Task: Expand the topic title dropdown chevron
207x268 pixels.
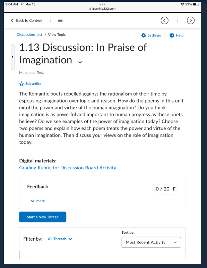Action: pos(80,62)
